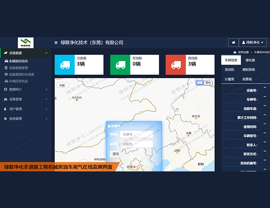Click the home icon button
The image size is (270, 208).
click(x=233, y=42)
